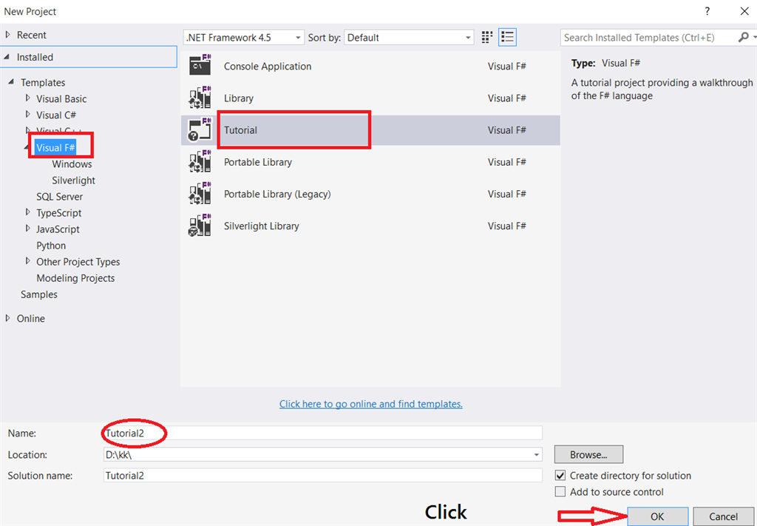This screenshot has width=757, height=526.
Task: Enable Add to source control checkbox
Action: [560, 492]
